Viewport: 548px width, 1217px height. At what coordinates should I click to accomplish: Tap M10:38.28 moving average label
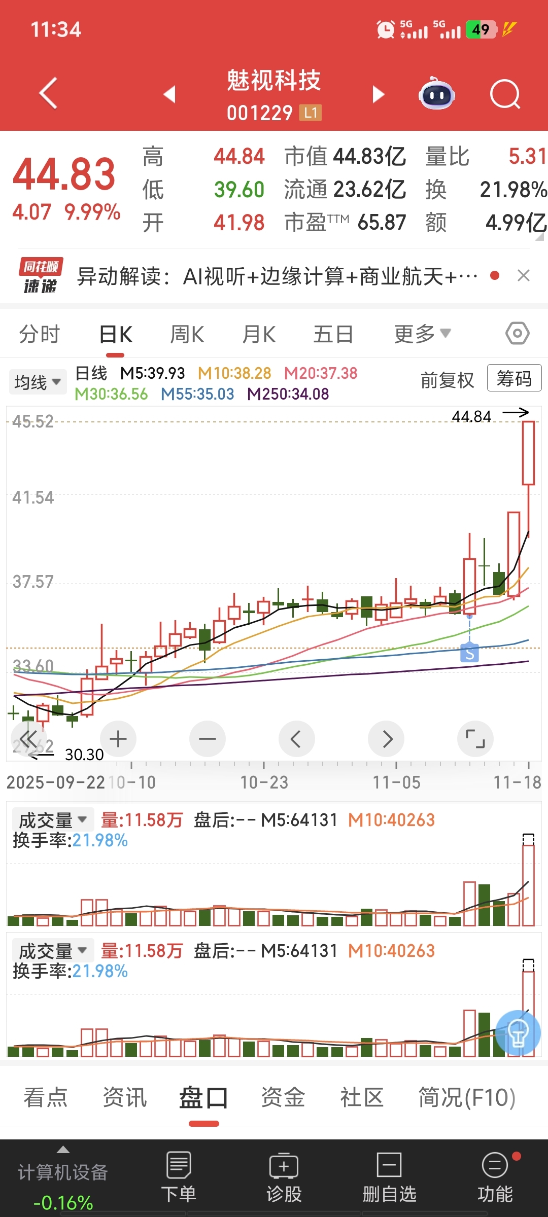coord(234,374)
